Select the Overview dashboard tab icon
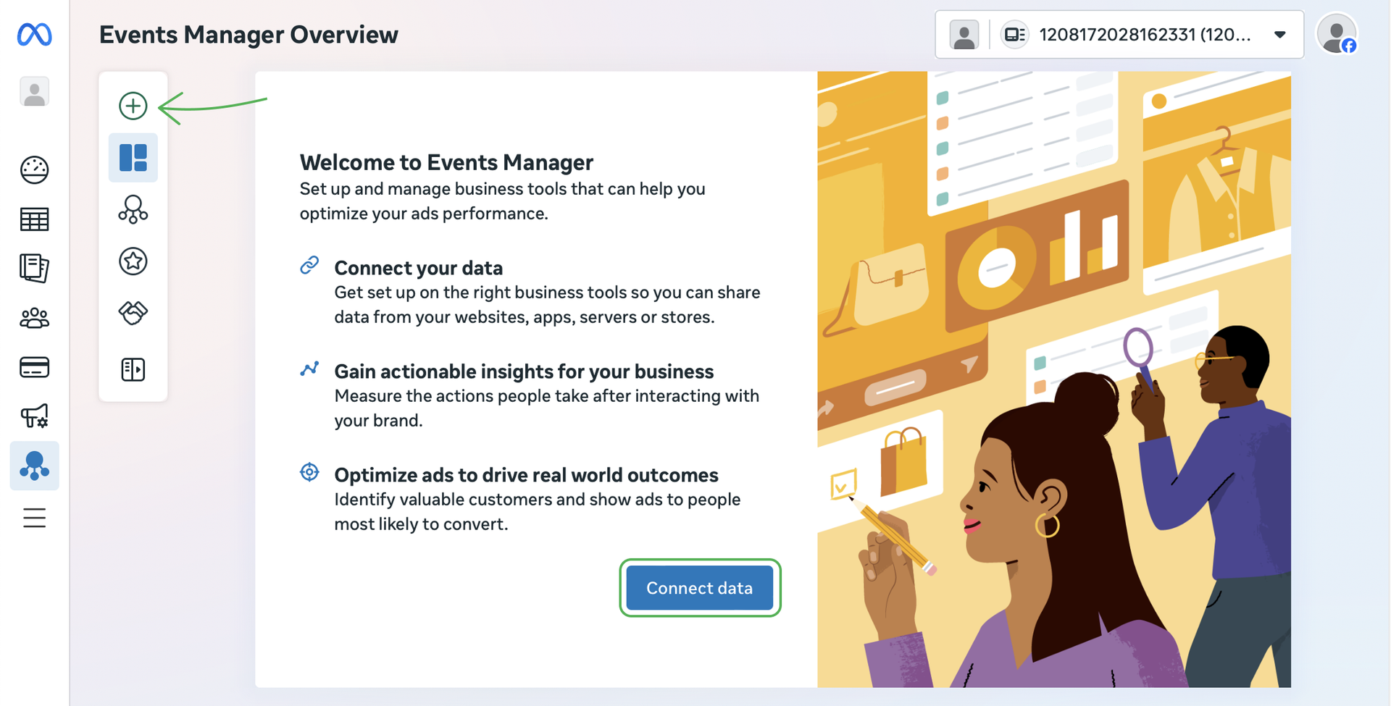Image resolution: width=1391 pixels, height=706 pixels. click(133, 157)
